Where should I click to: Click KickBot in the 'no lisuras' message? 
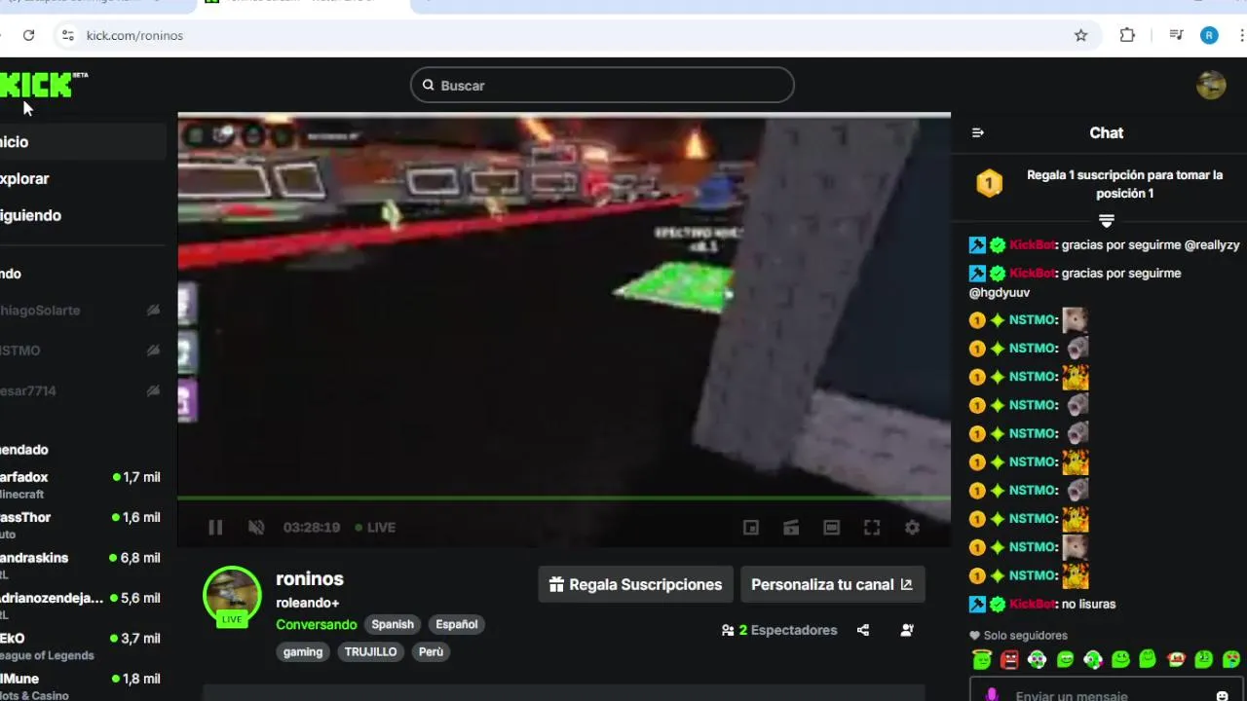pos(1032,604)
